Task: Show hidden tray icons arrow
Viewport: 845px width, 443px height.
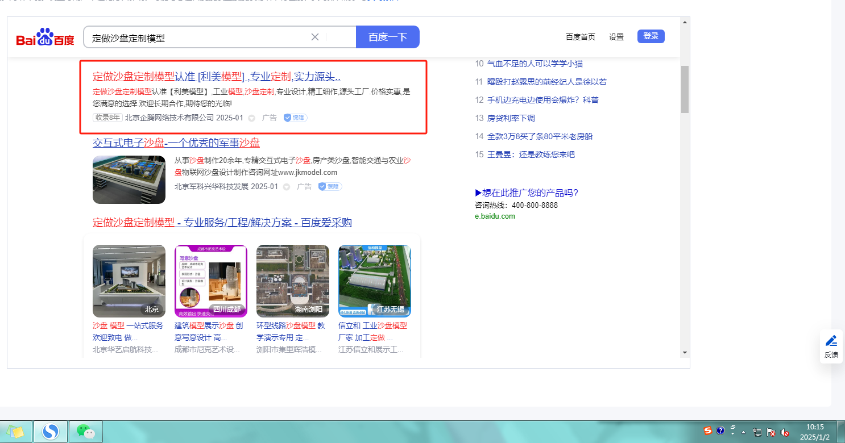Action: (x=744, y=432)
